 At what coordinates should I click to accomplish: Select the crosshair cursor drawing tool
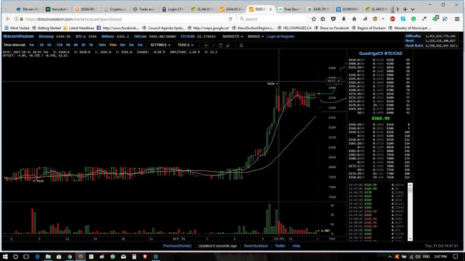point(206,45)
